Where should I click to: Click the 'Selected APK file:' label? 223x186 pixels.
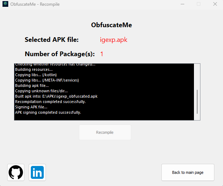[x=52, y=40]
